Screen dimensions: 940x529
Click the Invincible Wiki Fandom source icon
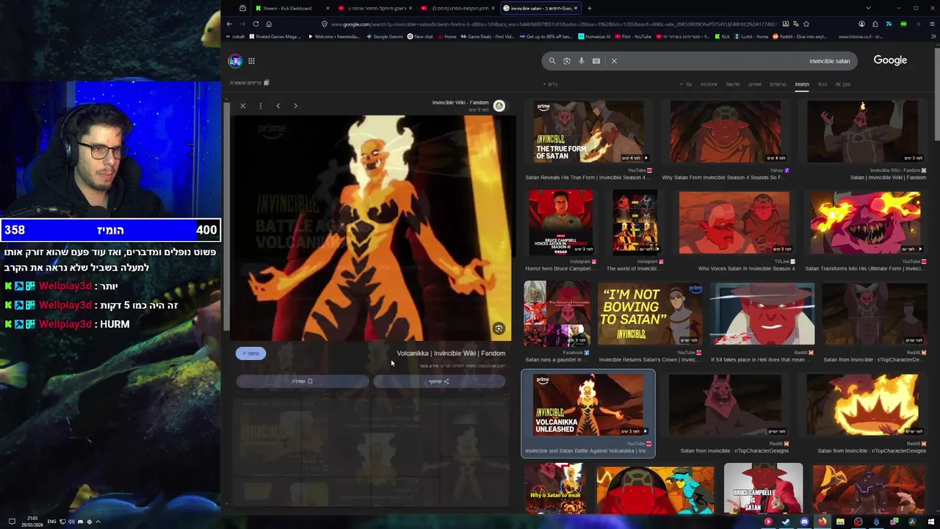click(499, 106)
